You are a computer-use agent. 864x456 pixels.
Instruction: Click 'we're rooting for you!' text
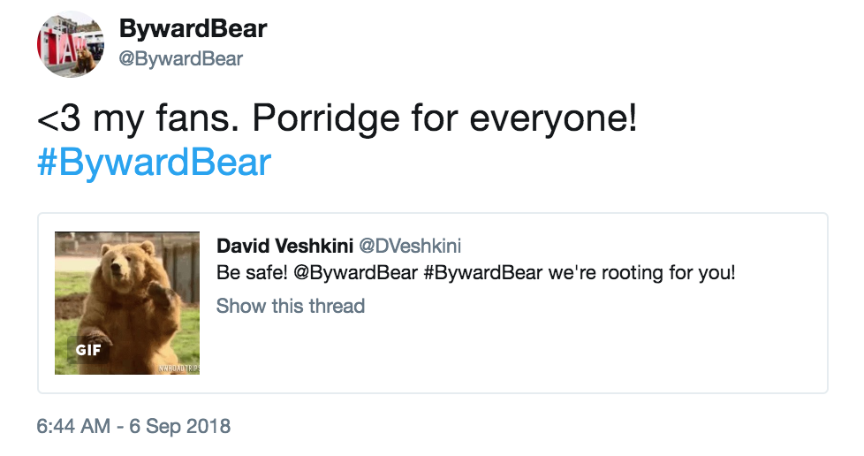(642, 272)
